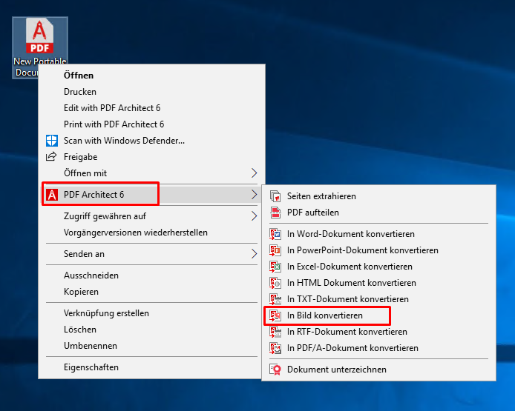The height and width of the screenshot is (411, 515).
Task: Click the Excel conversion icon
Action: (x=275, y=267)
